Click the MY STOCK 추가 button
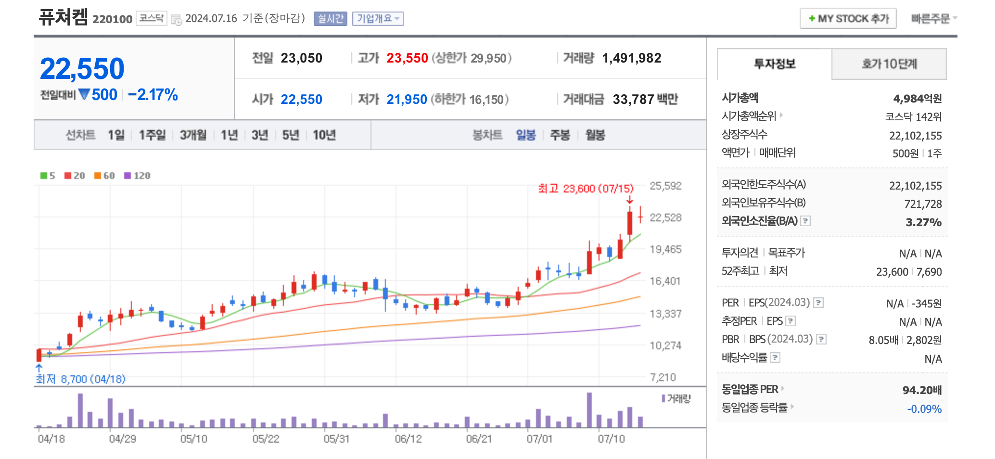Viewport: 995px width, 459px height. [848, 18]
